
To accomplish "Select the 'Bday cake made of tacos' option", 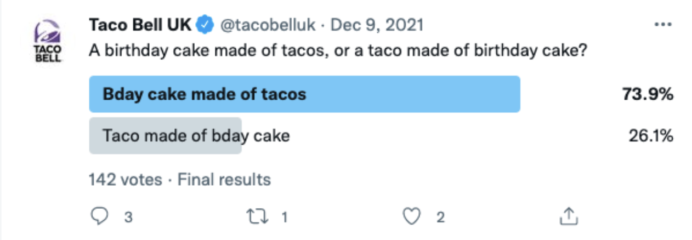I will pos(304,94).
